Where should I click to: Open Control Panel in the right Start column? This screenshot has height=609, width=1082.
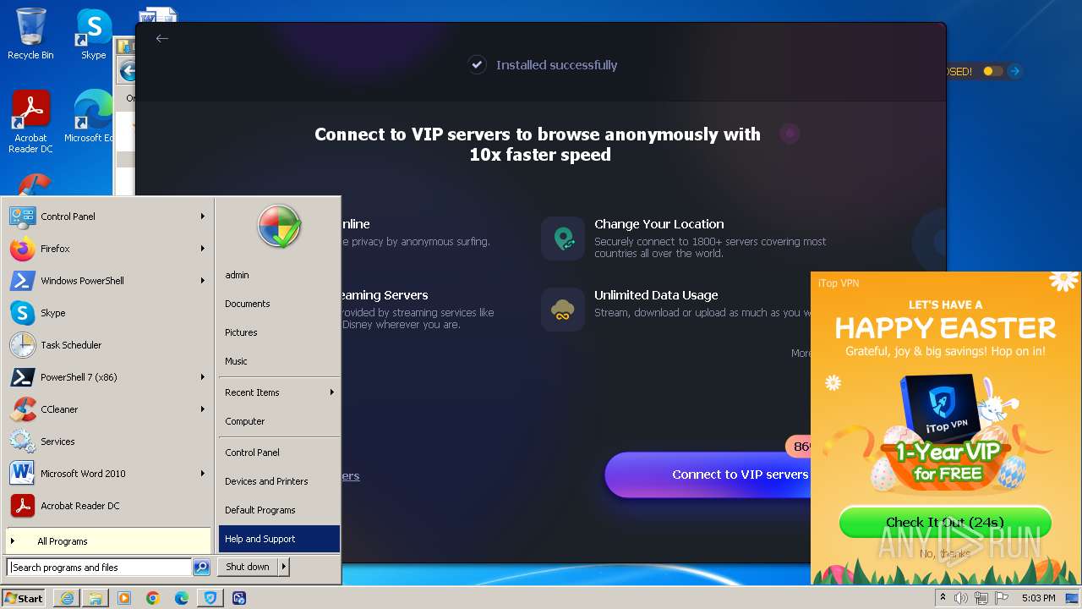point(279,453)
